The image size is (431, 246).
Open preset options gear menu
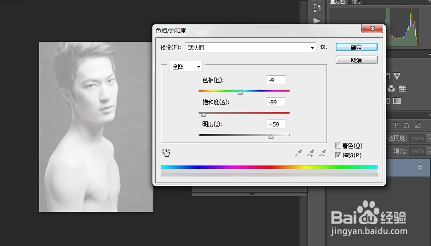324,47
